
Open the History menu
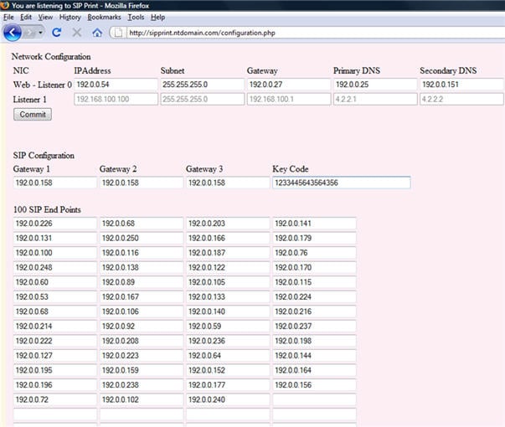point(70,17)
